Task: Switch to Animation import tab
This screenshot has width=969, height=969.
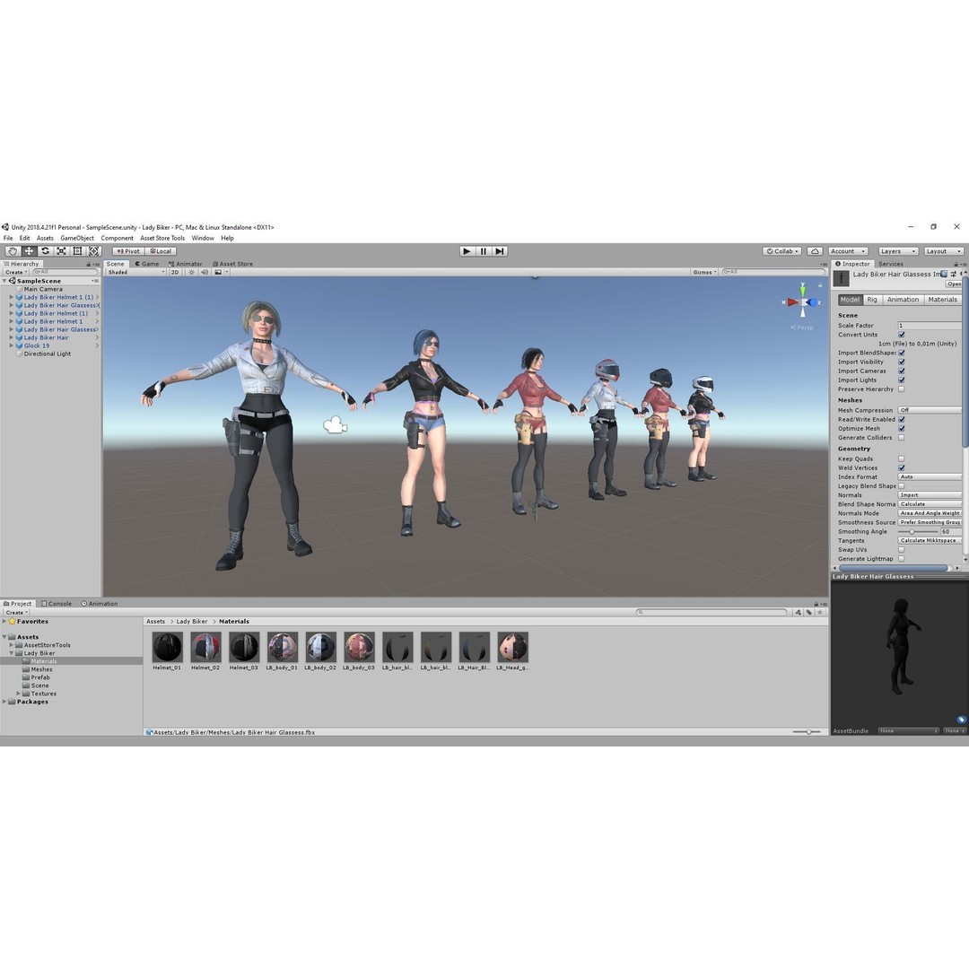Action: (903, 300)
